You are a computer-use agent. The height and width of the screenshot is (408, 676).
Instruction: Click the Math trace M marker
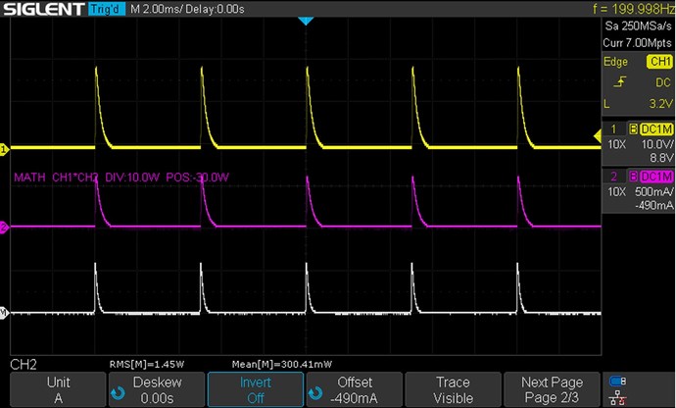point(4,313)
